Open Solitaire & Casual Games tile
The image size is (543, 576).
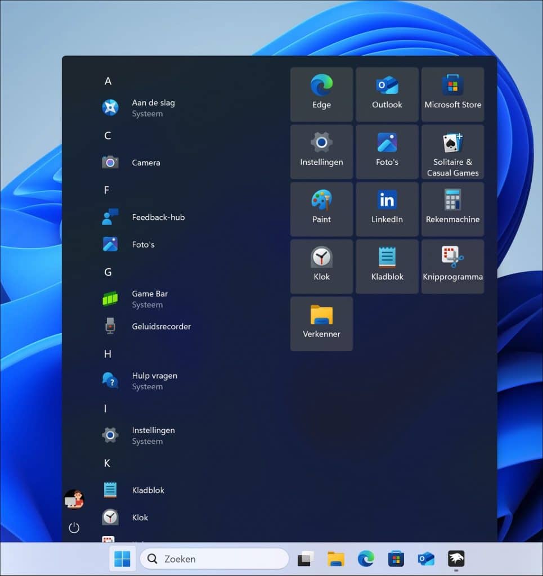452,152
